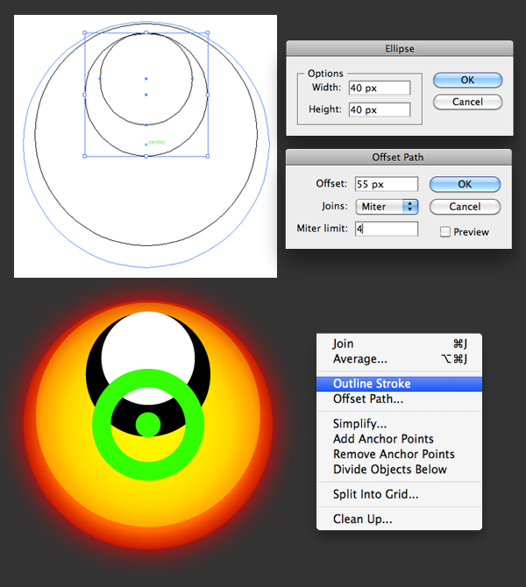
Task: Enable the Preview checkbox
Action: [x=445, y=232]
